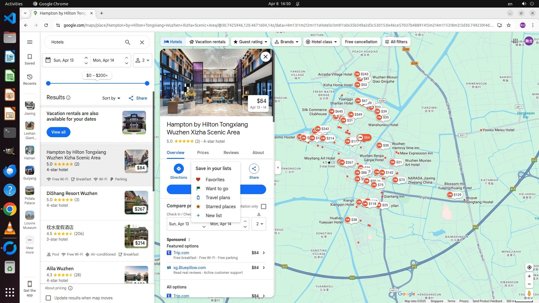
Task: Select Want to go list option
Action: click(x=216, y=189)
